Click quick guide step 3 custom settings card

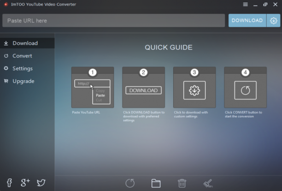pos(194,88)
